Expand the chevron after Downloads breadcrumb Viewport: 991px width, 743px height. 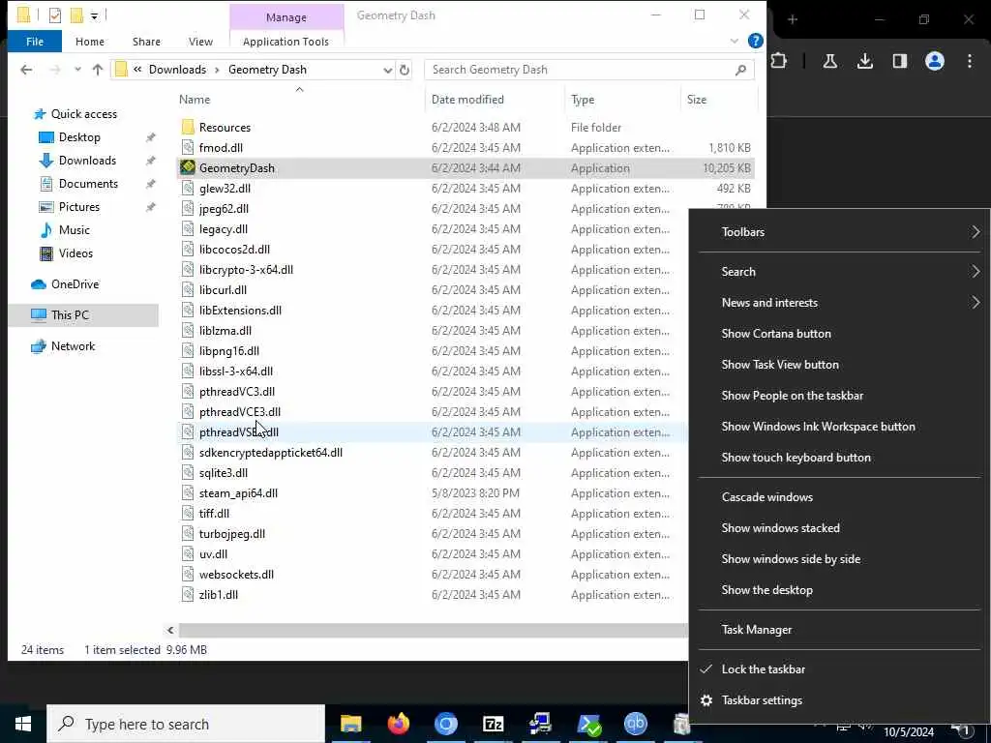tap(217, 70)
